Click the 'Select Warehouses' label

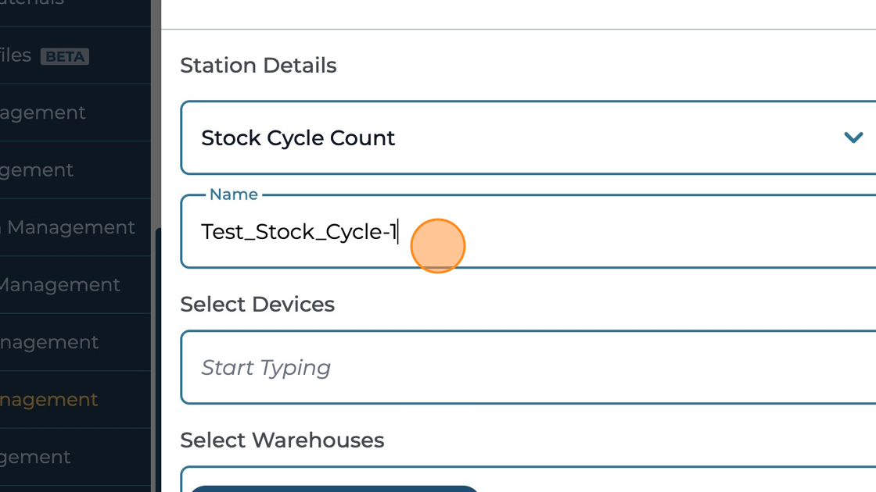coord(282,440)
